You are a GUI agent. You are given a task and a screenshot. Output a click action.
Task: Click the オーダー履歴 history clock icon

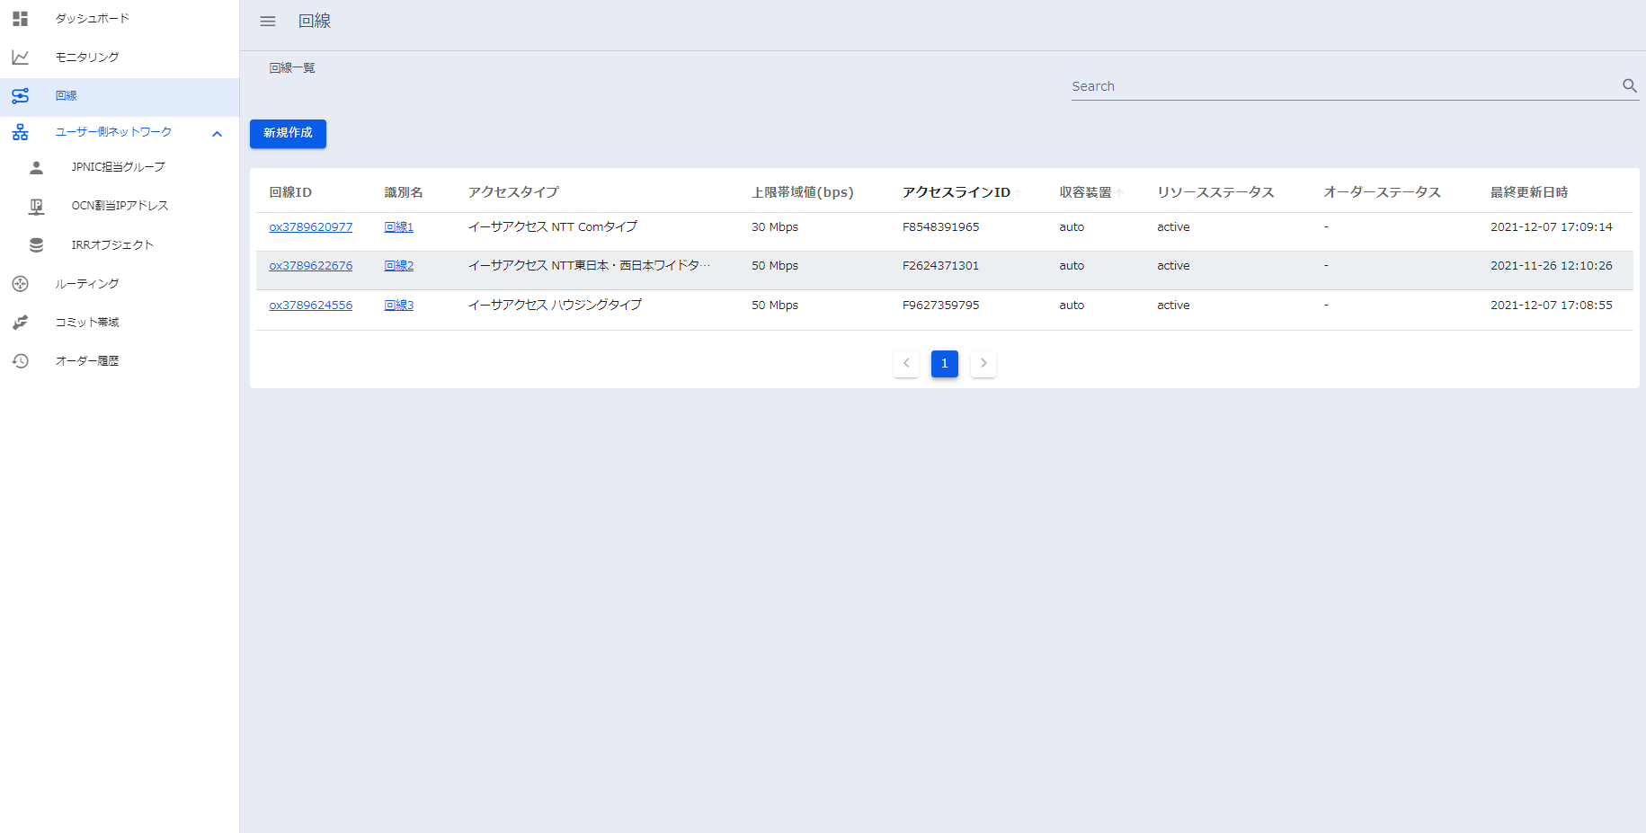(x=20, y=361)
